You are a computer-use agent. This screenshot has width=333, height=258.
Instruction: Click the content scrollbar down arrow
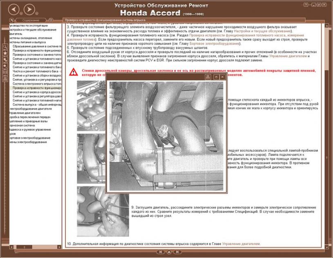coord(327,247)
